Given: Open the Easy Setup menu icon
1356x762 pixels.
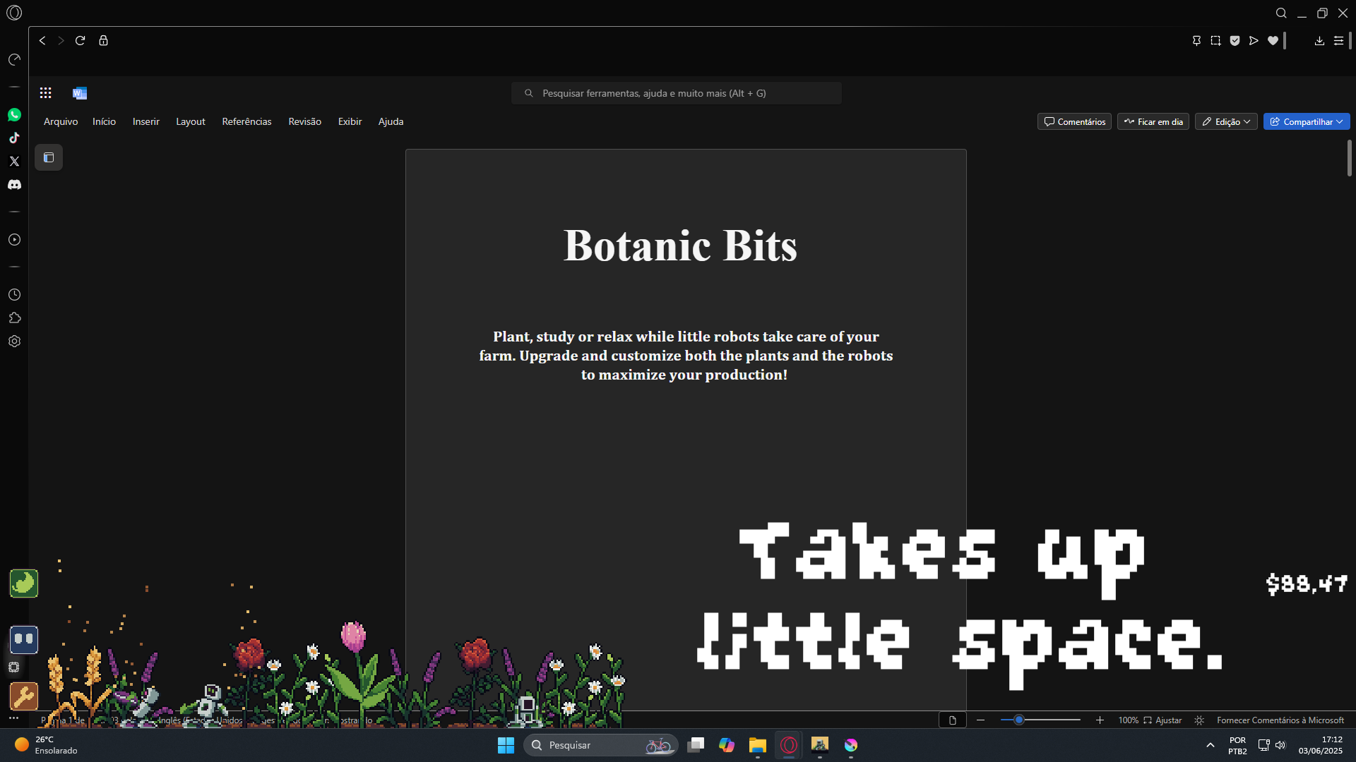Looking at the screenshot, I should [1338, 41].
